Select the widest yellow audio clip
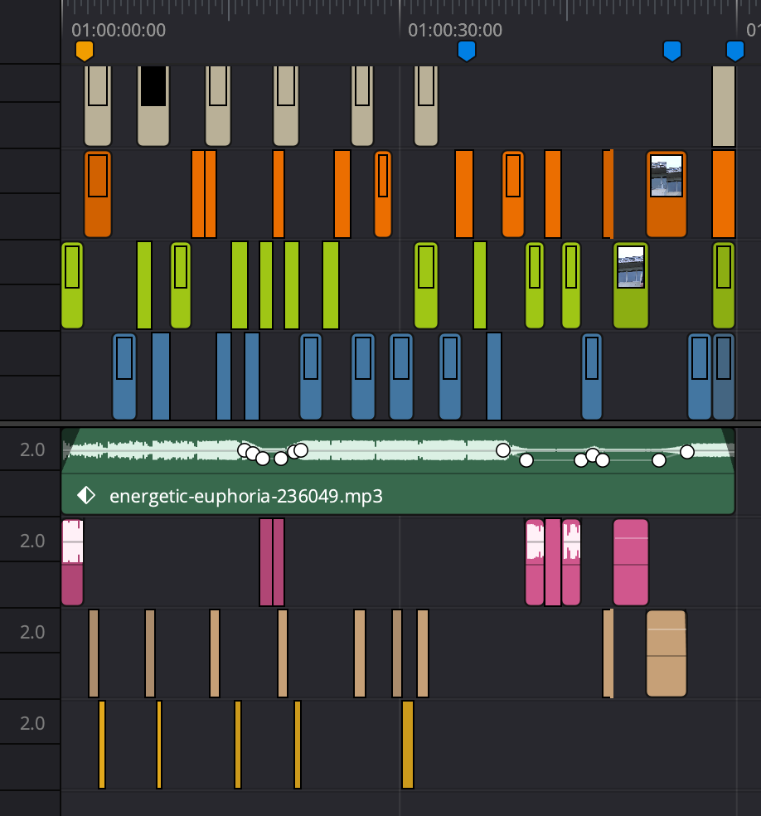 pos(408,744)
